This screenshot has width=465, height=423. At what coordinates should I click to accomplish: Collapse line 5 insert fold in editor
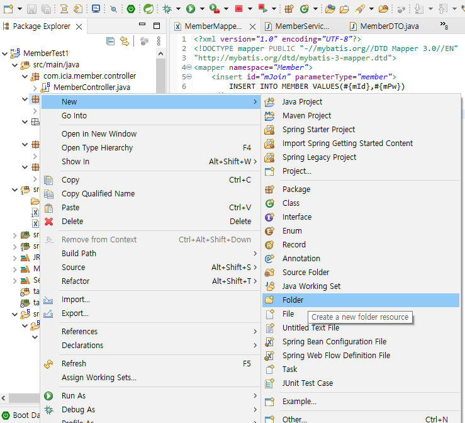coord(189,77)
